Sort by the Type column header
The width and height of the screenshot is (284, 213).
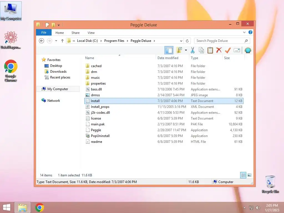[x=194, y=58]
